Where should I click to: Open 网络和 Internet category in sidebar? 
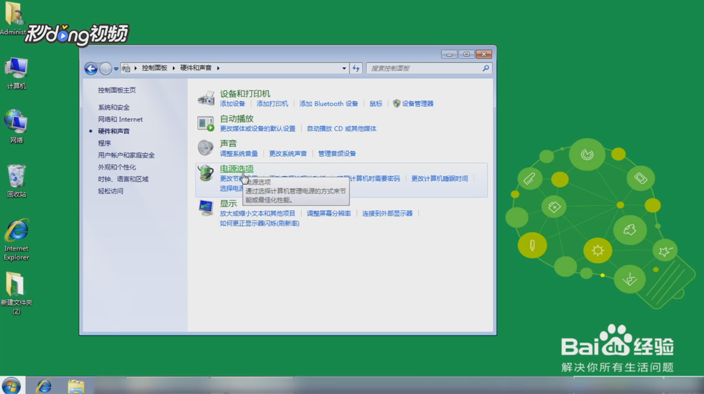pos(120,119)
